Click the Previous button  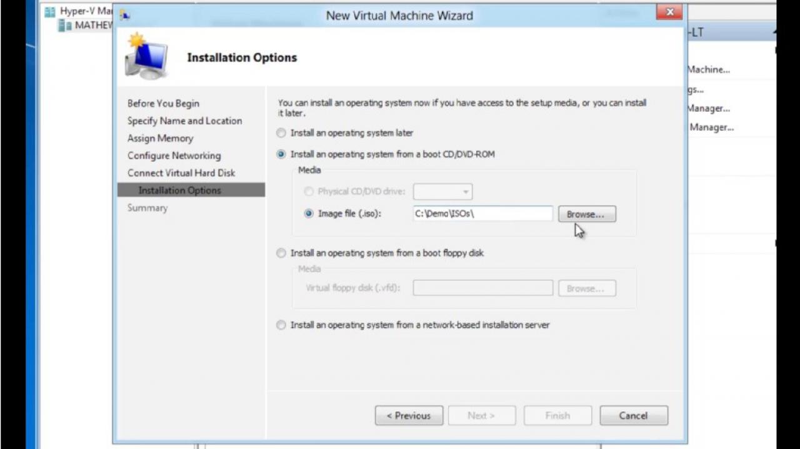coord(409,415)
